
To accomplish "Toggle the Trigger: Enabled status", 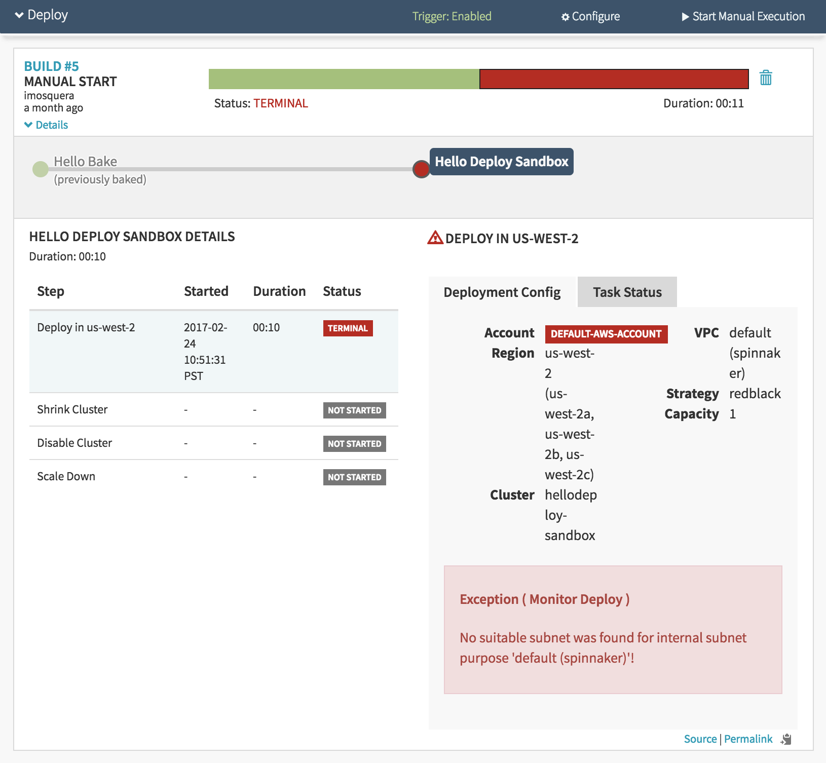I will pos(452,16).
